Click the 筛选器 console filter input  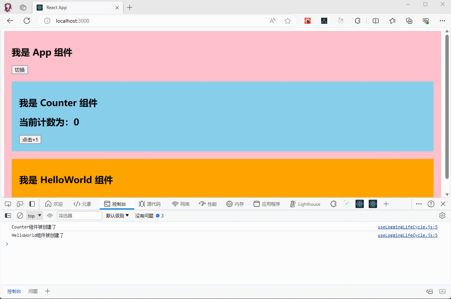(x=79, y=216)
